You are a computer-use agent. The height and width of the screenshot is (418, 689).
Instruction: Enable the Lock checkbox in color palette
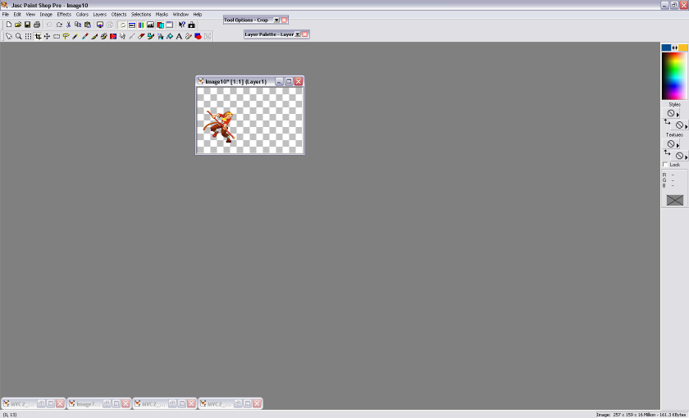665,165
